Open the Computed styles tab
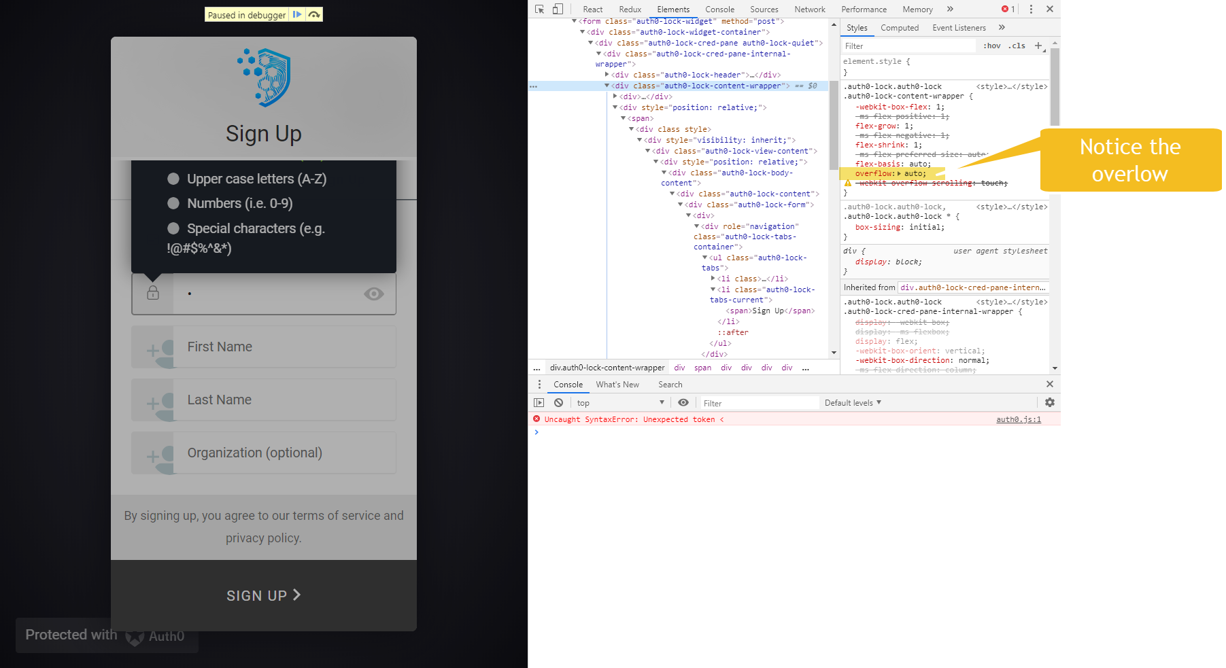 899,28
